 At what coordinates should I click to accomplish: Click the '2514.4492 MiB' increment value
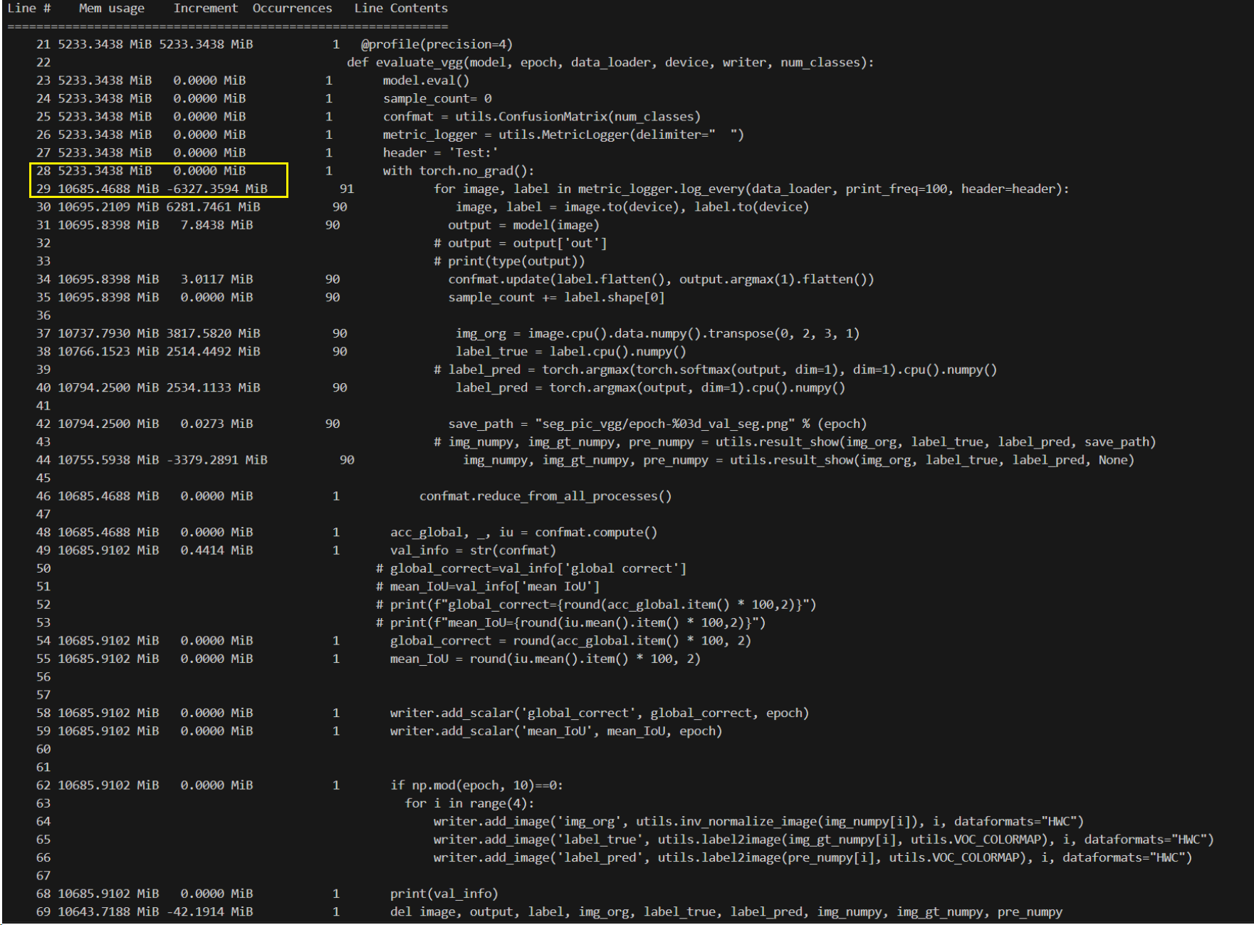coord(214,352)
